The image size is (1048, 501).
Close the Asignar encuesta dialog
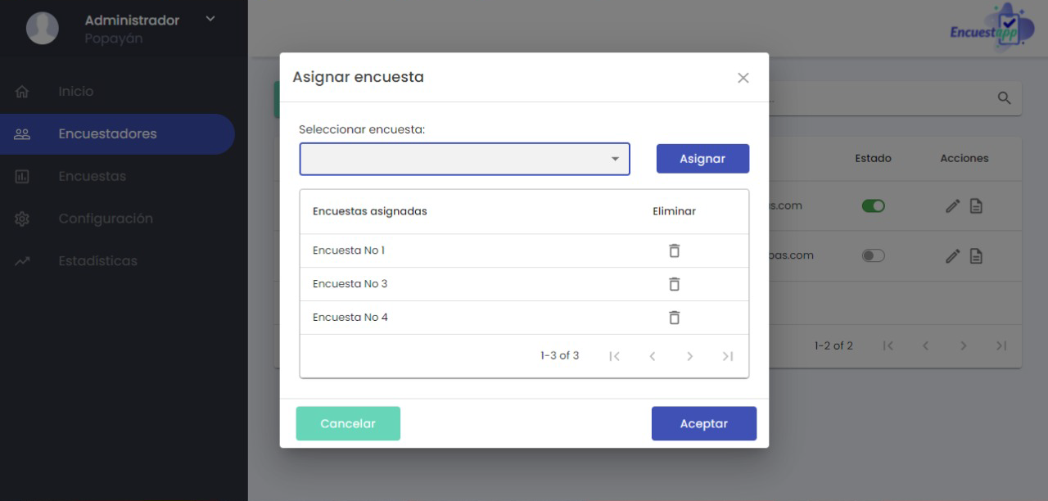click(x=743, y=78)
